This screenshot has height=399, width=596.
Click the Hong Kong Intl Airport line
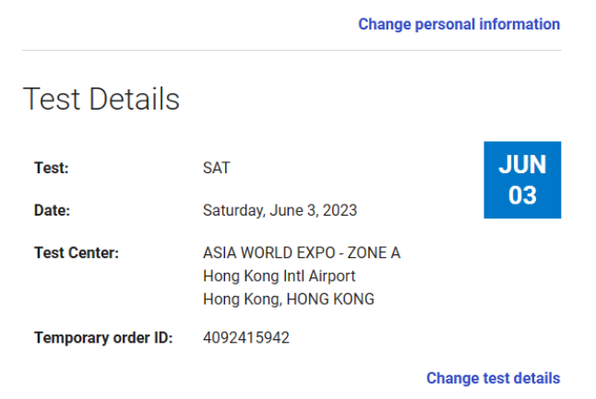[279, 276]
